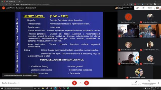Viewport: 161px width, 90px height.
Task: Click José Daniel Esquivel Cisneros video tile
Action: (128, 31)
